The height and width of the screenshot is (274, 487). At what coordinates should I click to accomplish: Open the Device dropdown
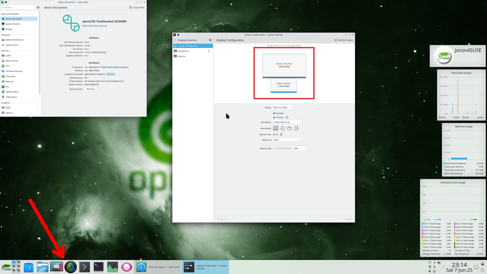coord(283,108)
